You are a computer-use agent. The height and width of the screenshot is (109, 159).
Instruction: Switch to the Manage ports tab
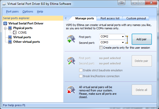pyautogui.click(x=84, y=18)
